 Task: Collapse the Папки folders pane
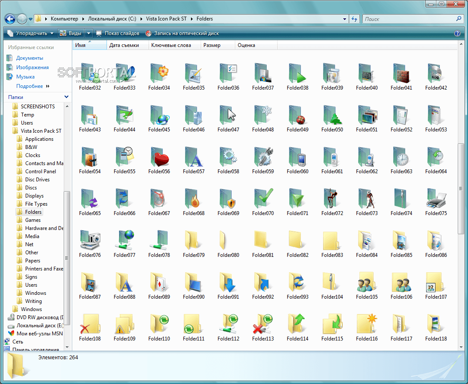(x=66, y=97)
